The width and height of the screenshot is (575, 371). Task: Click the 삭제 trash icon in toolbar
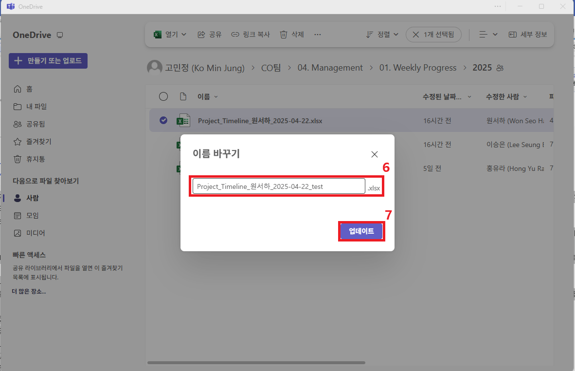pos(284,35)
